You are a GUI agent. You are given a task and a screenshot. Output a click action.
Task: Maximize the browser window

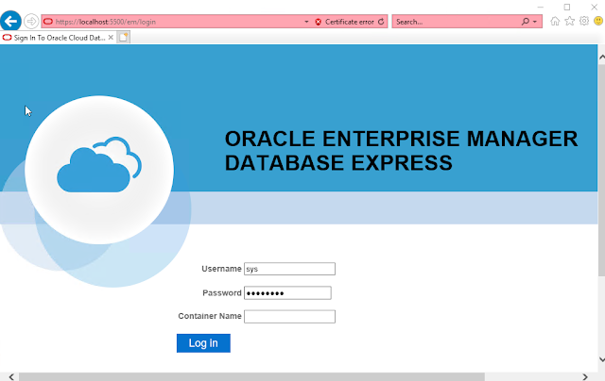[567, 7]
